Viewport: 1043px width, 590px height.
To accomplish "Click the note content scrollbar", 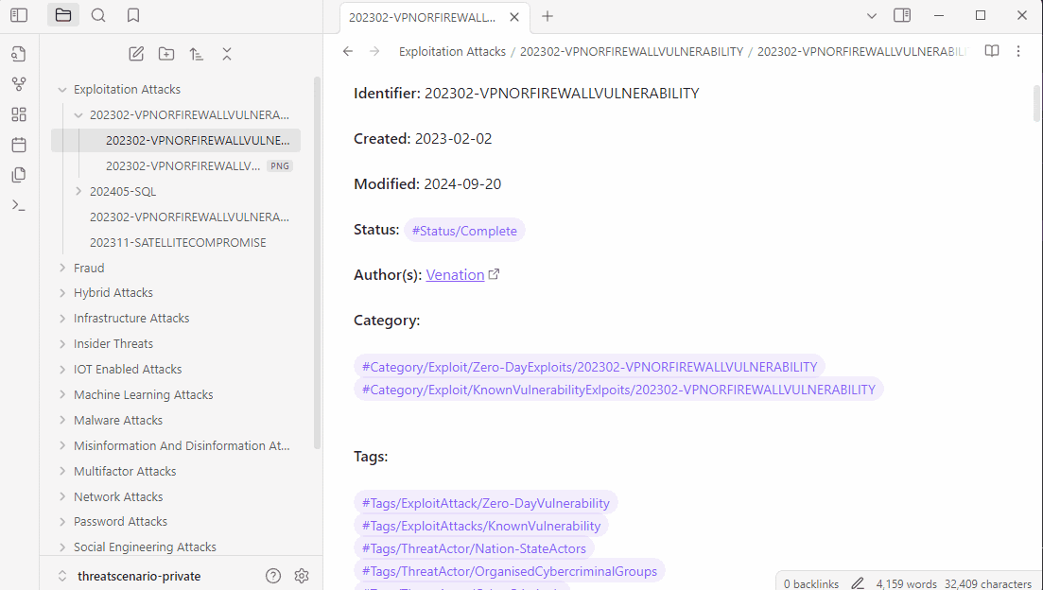I will tap(1036, 103).
